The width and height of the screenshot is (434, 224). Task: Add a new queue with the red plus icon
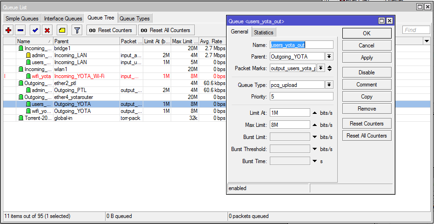point(8,30)
